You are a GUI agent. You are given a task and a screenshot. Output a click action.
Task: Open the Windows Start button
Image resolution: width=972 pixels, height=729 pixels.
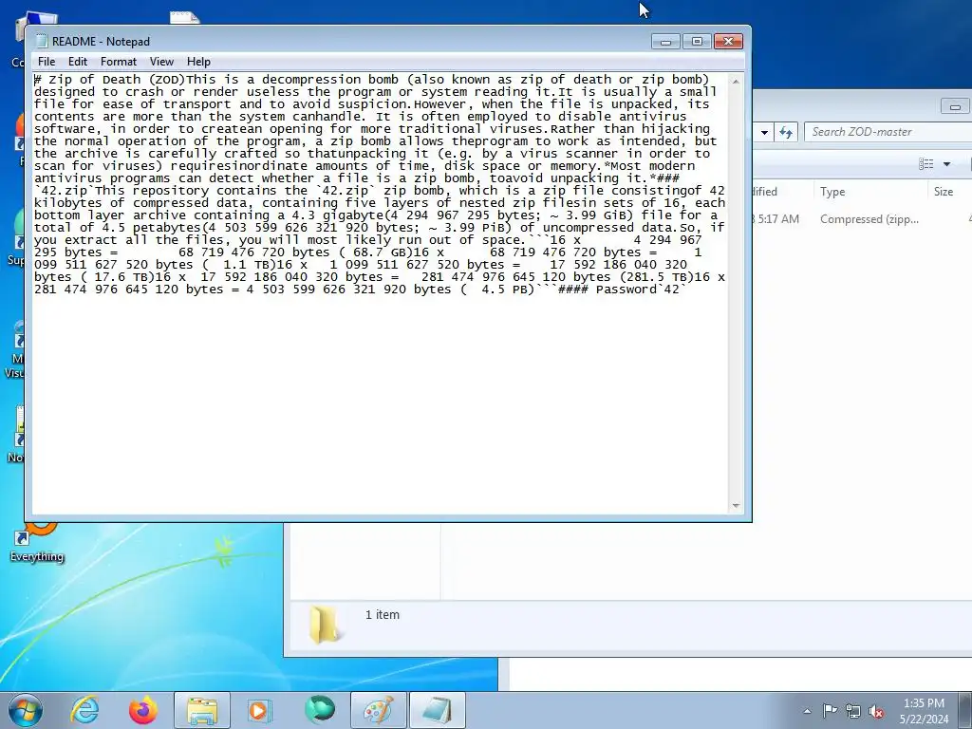pyautogui.click(x=24, y=710)
